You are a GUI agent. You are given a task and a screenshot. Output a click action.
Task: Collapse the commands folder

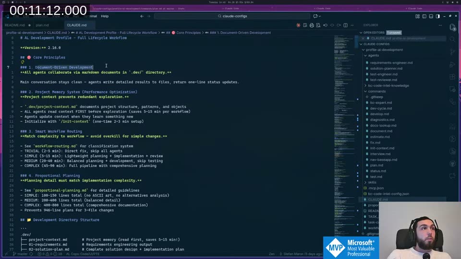tap(376, 91)
